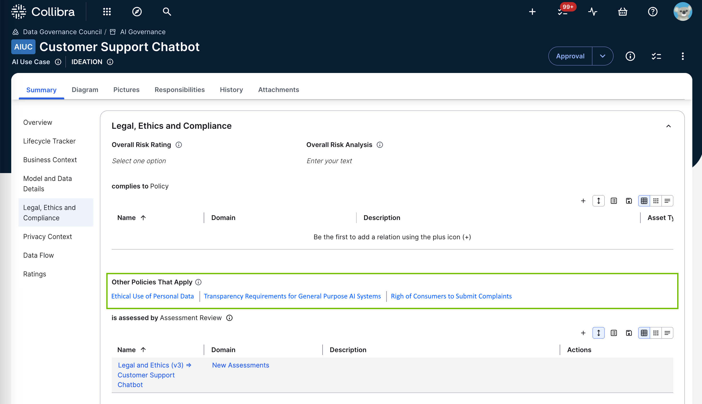Click the help question mark icon
702x404 pixels.
pos(653,12)
